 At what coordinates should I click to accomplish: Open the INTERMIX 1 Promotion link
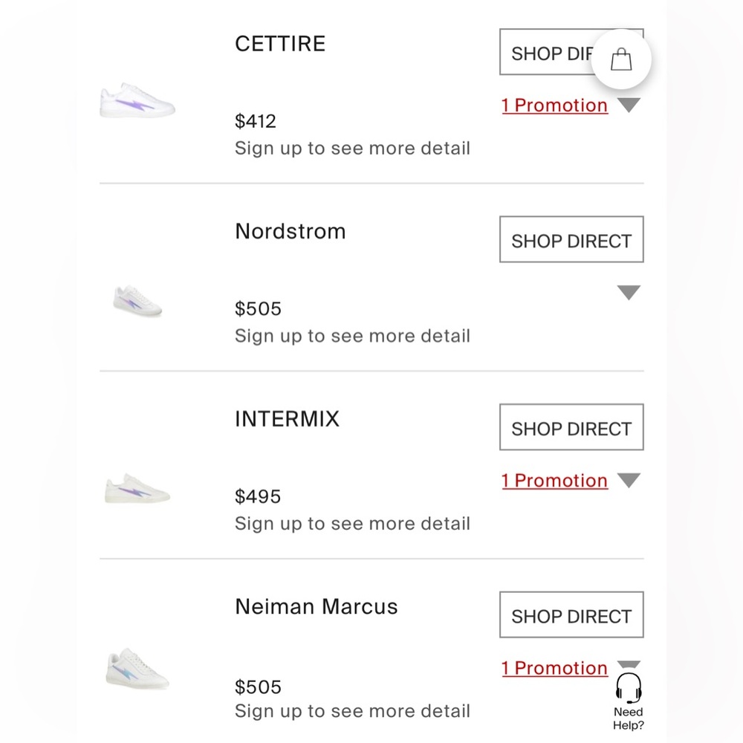[x=554, y=481]
